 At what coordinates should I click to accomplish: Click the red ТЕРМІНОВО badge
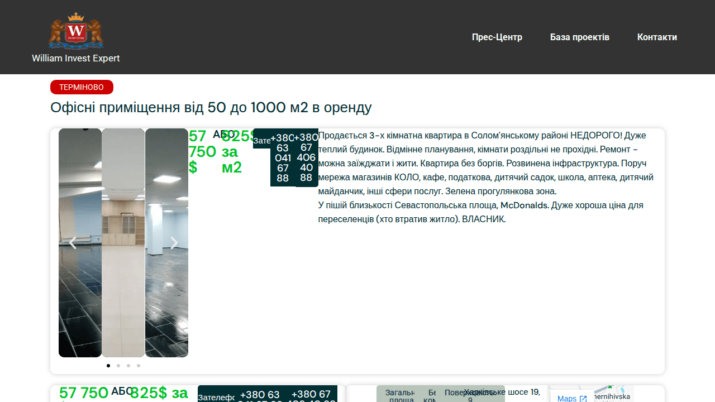point(82,87)
